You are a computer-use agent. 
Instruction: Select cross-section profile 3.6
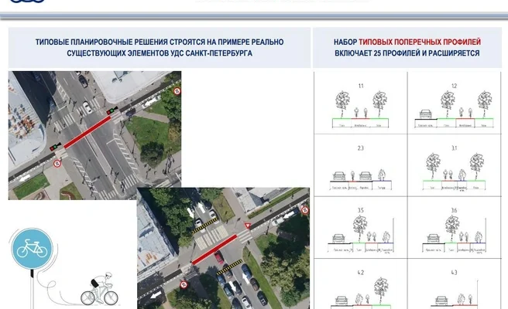454,228
